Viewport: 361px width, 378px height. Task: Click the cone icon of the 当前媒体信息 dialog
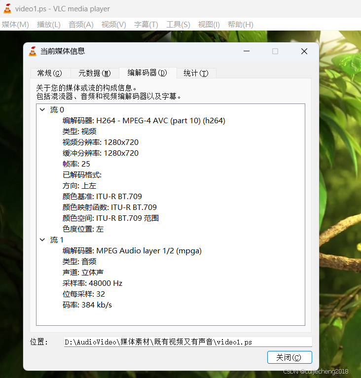tap(33, 51)
